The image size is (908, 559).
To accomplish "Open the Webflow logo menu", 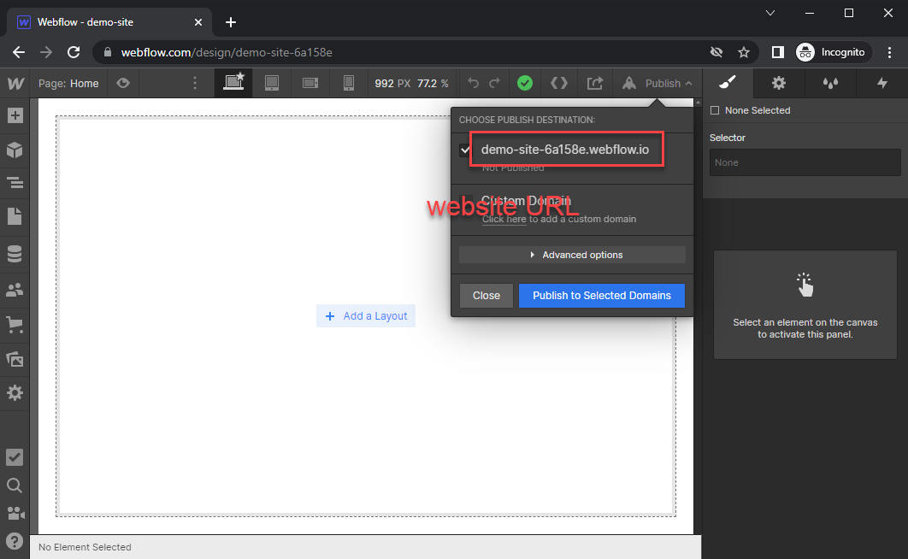I will 15,83.
